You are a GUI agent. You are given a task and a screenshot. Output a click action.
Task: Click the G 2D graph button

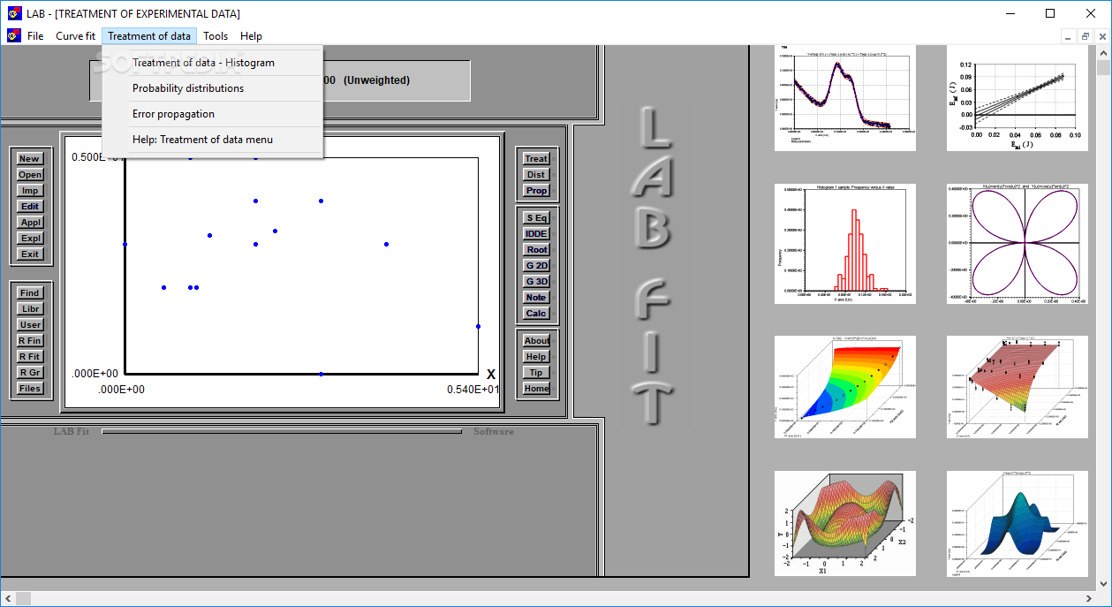click(x=536, y=266)
